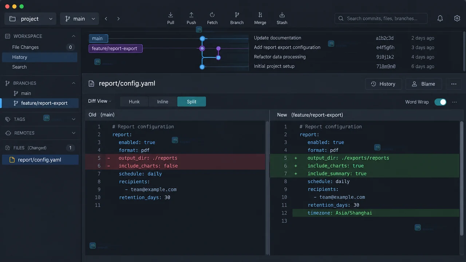This screenshot has height=262, width=466.
Task: Click the Merge toolbar icon
Action: click(x=260, y=15)
